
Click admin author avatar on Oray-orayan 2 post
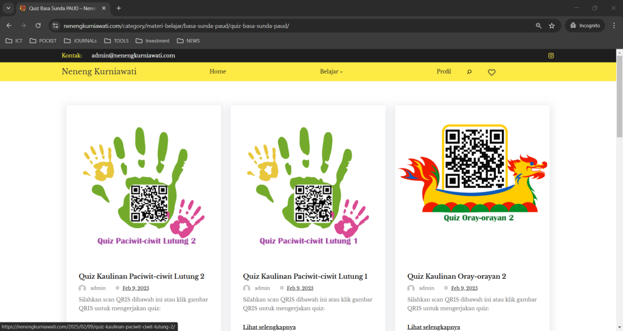coord(411,288)
